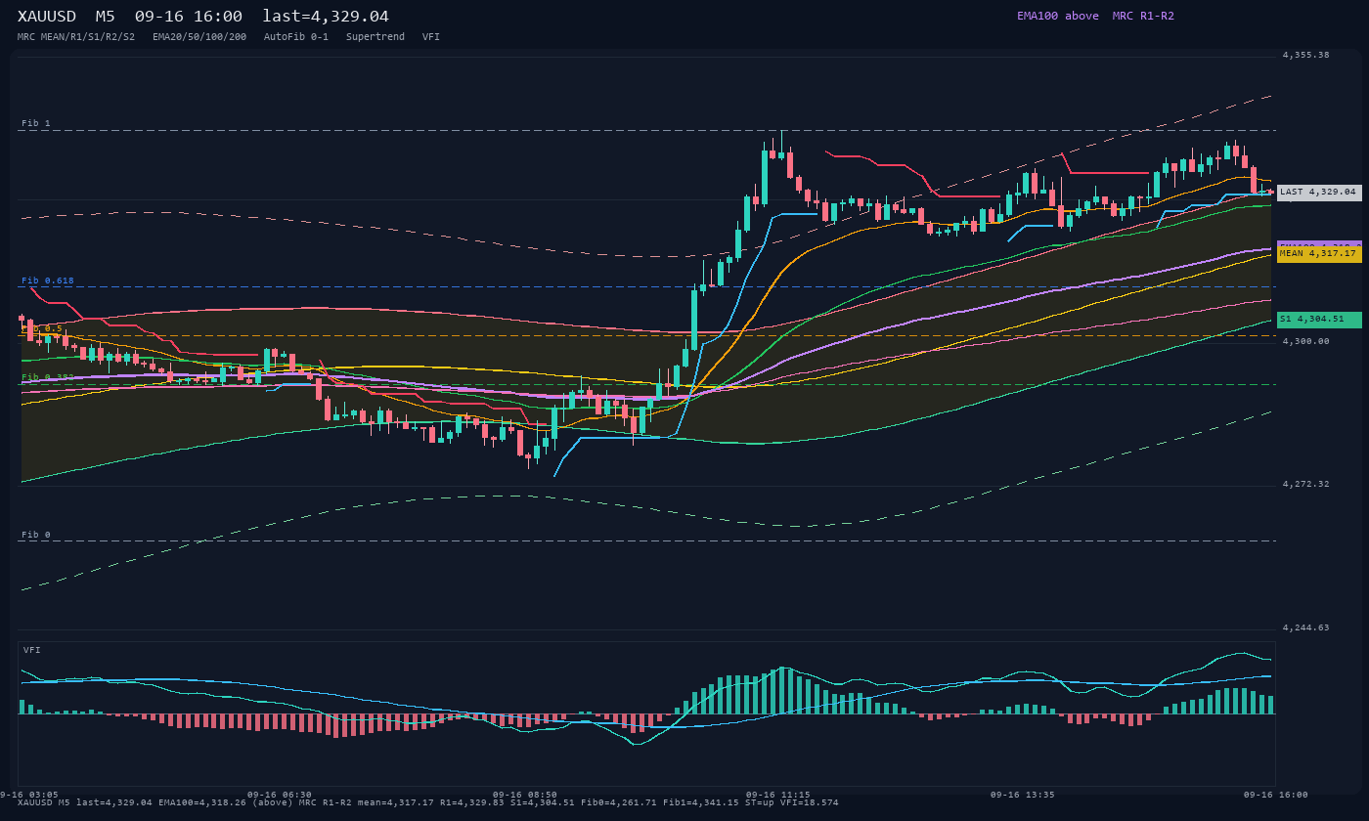Click the VFI panel title
This screenshot has height=821, width=1369.
(x=32, y=650)
